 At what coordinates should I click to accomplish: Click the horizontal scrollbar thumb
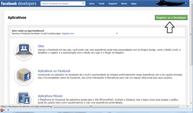pyautogui.click(x=116, y=106)
